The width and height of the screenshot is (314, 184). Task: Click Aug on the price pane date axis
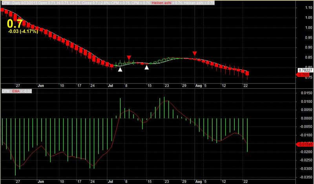(x=199, y=86)
